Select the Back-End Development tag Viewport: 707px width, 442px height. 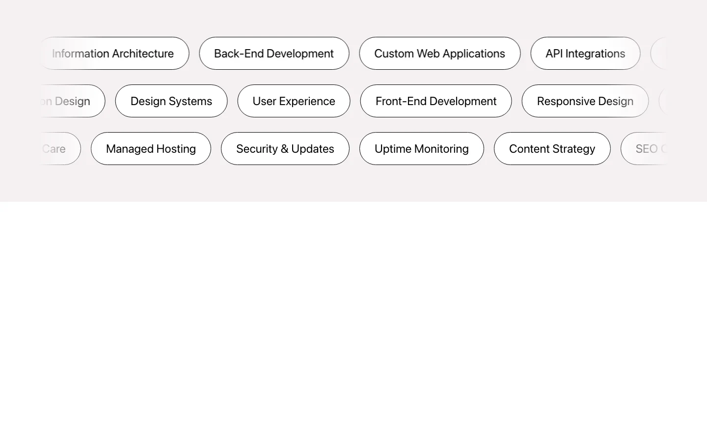pos(274,53)
